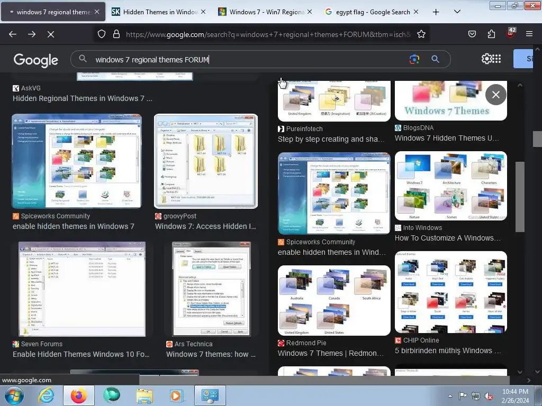Open 'Step by step creating' Pureinfotech link
542x406 pixels.
coord(331,139)
